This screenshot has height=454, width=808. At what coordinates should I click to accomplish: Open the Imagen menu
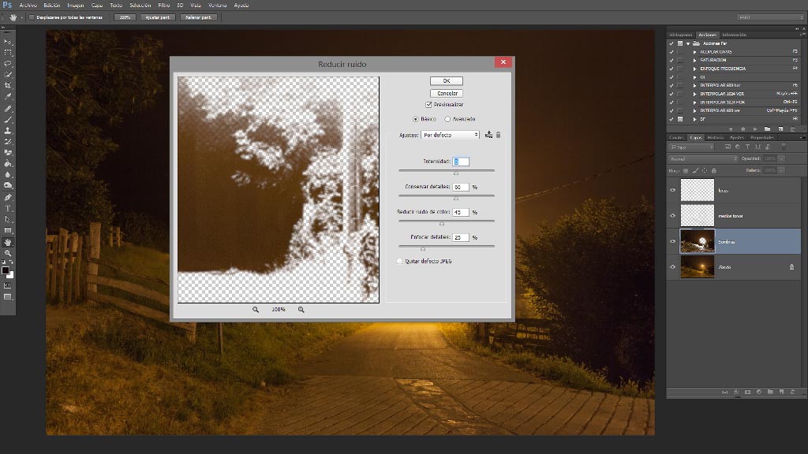pyautogui.click(x=75, y=6)
